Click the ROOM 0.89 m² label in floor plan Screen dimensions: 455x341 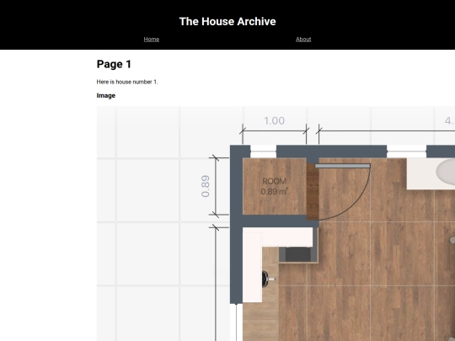tap(274, 186)
